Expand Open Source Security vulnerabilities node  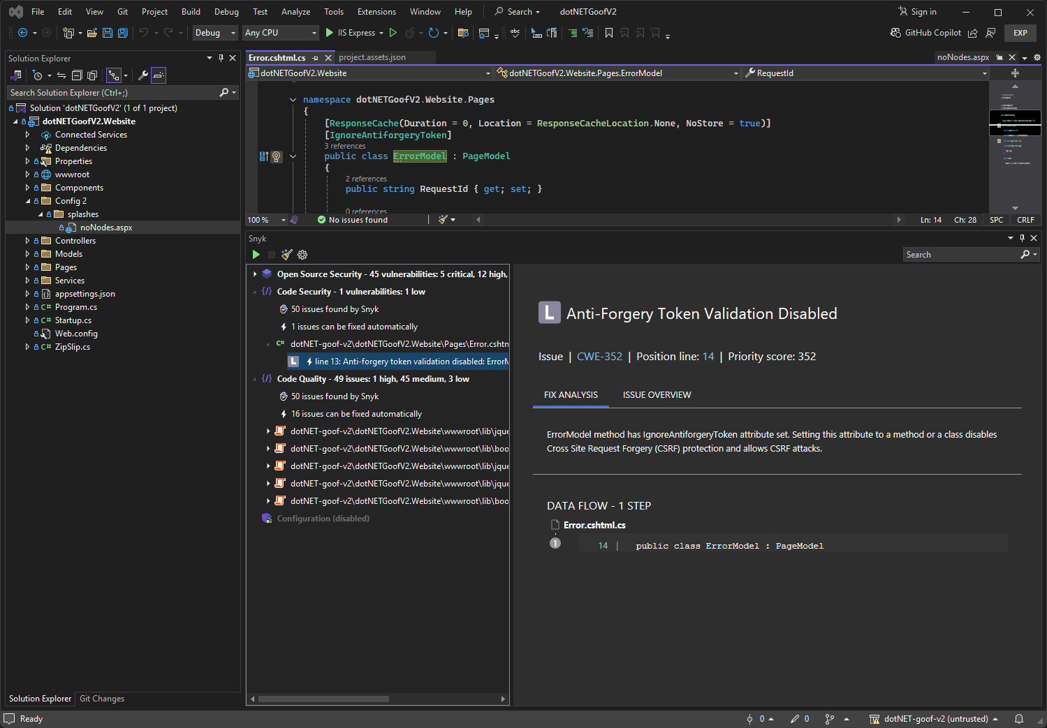coord(255,274)
